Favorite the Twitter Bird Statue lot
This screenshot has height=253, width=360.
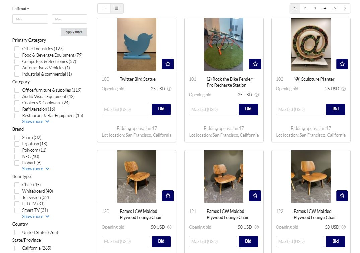168,64
